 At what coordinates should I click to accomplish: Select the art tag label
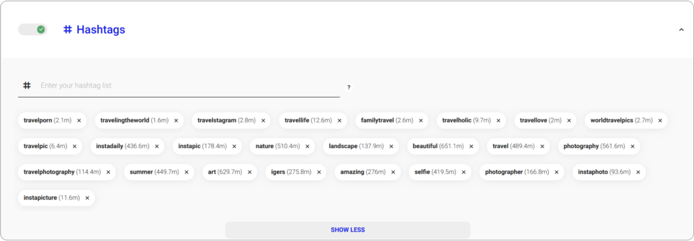pos(212,172)
